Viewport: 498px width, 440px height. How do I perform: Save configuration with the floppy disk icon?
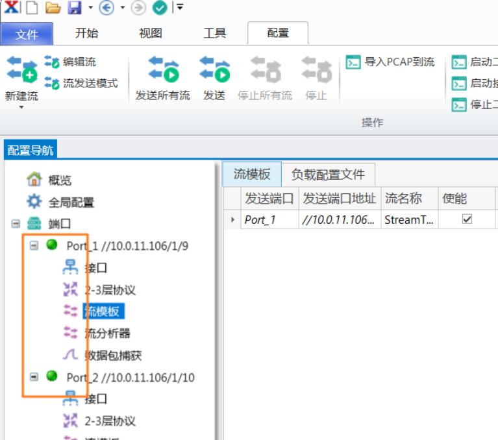click(x=75, y=7)
